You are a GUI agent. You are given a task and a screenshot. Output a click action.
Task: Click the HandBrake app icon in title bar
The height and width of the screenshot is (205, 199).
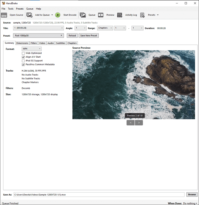(x=3, y=3)
